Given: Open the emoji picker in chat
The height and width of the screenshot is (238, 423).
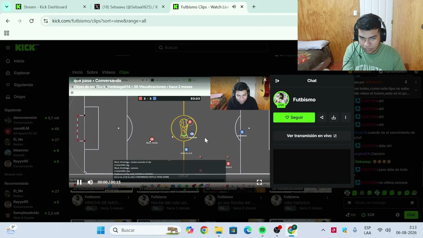Looking at the screenshot, I should tap(412, 203).
